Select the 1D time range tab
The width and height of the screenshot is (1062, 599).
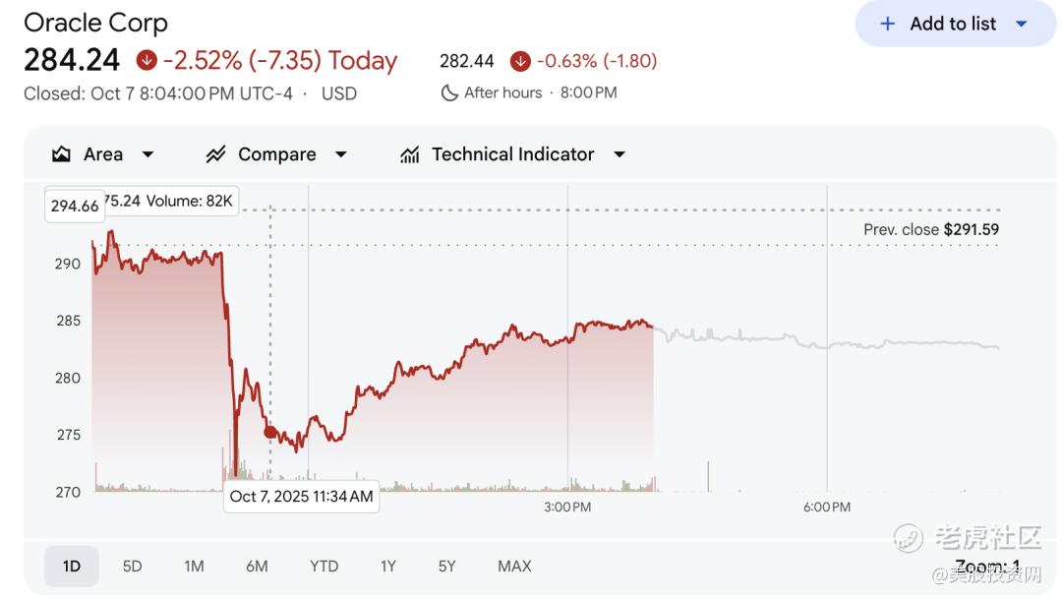[x=72, y=566]
